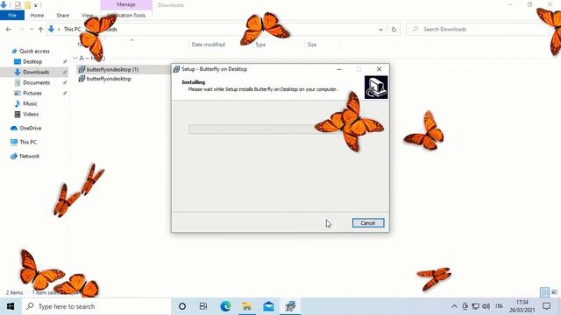Click the setup installer taskbar icon
Image resolution: width=561 pixels, height=315 pixels.
[290, 306]
